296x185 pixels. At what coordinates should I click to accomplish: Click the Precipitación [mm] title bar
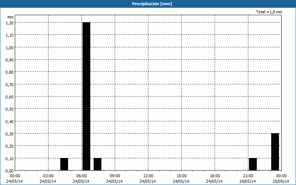(148, 4)
